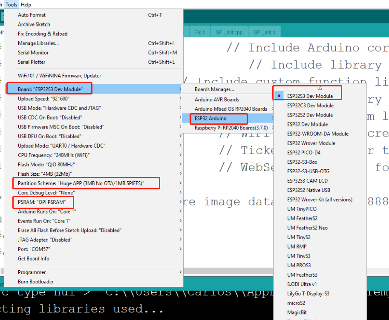Choose Auto Format from Tools menu
This screenshot has width=389, height=320.
click(x=94, y=15)
